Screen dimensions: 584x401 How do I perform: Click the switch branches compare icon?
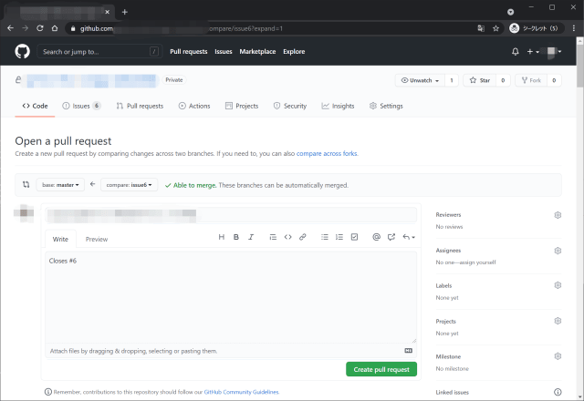pos(26,184)
